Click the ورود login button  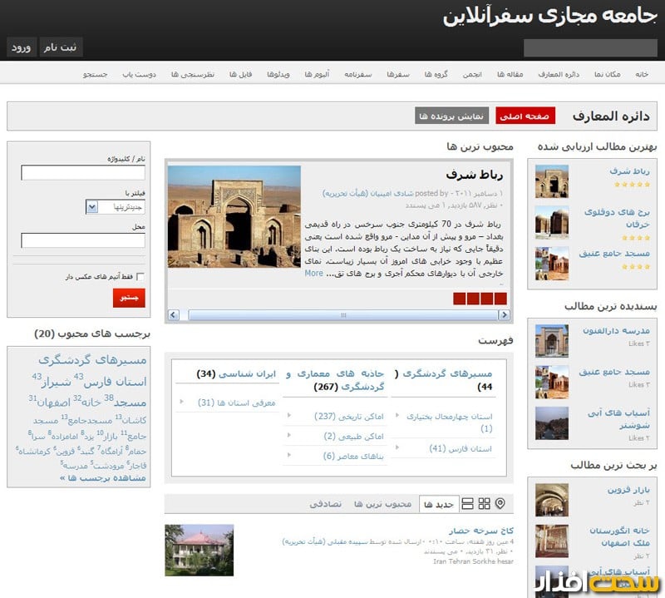[21, 47]
